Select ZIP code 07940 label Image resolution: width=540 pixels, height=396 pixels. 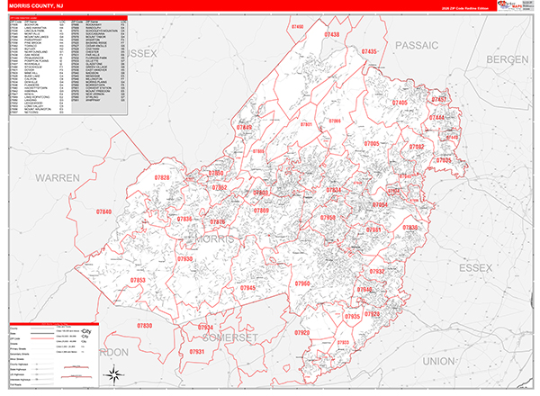[364, 289]
